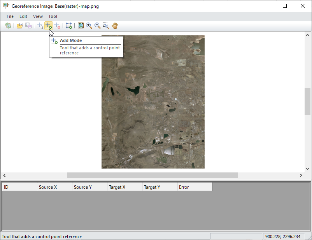Click the zoom to full extent icon

tap(81, 26)
